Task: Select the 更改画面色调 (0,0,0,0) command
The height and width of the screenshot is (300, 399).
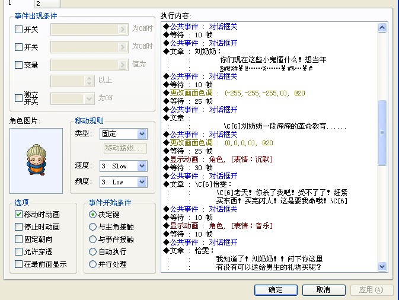Action: point(218,143)
